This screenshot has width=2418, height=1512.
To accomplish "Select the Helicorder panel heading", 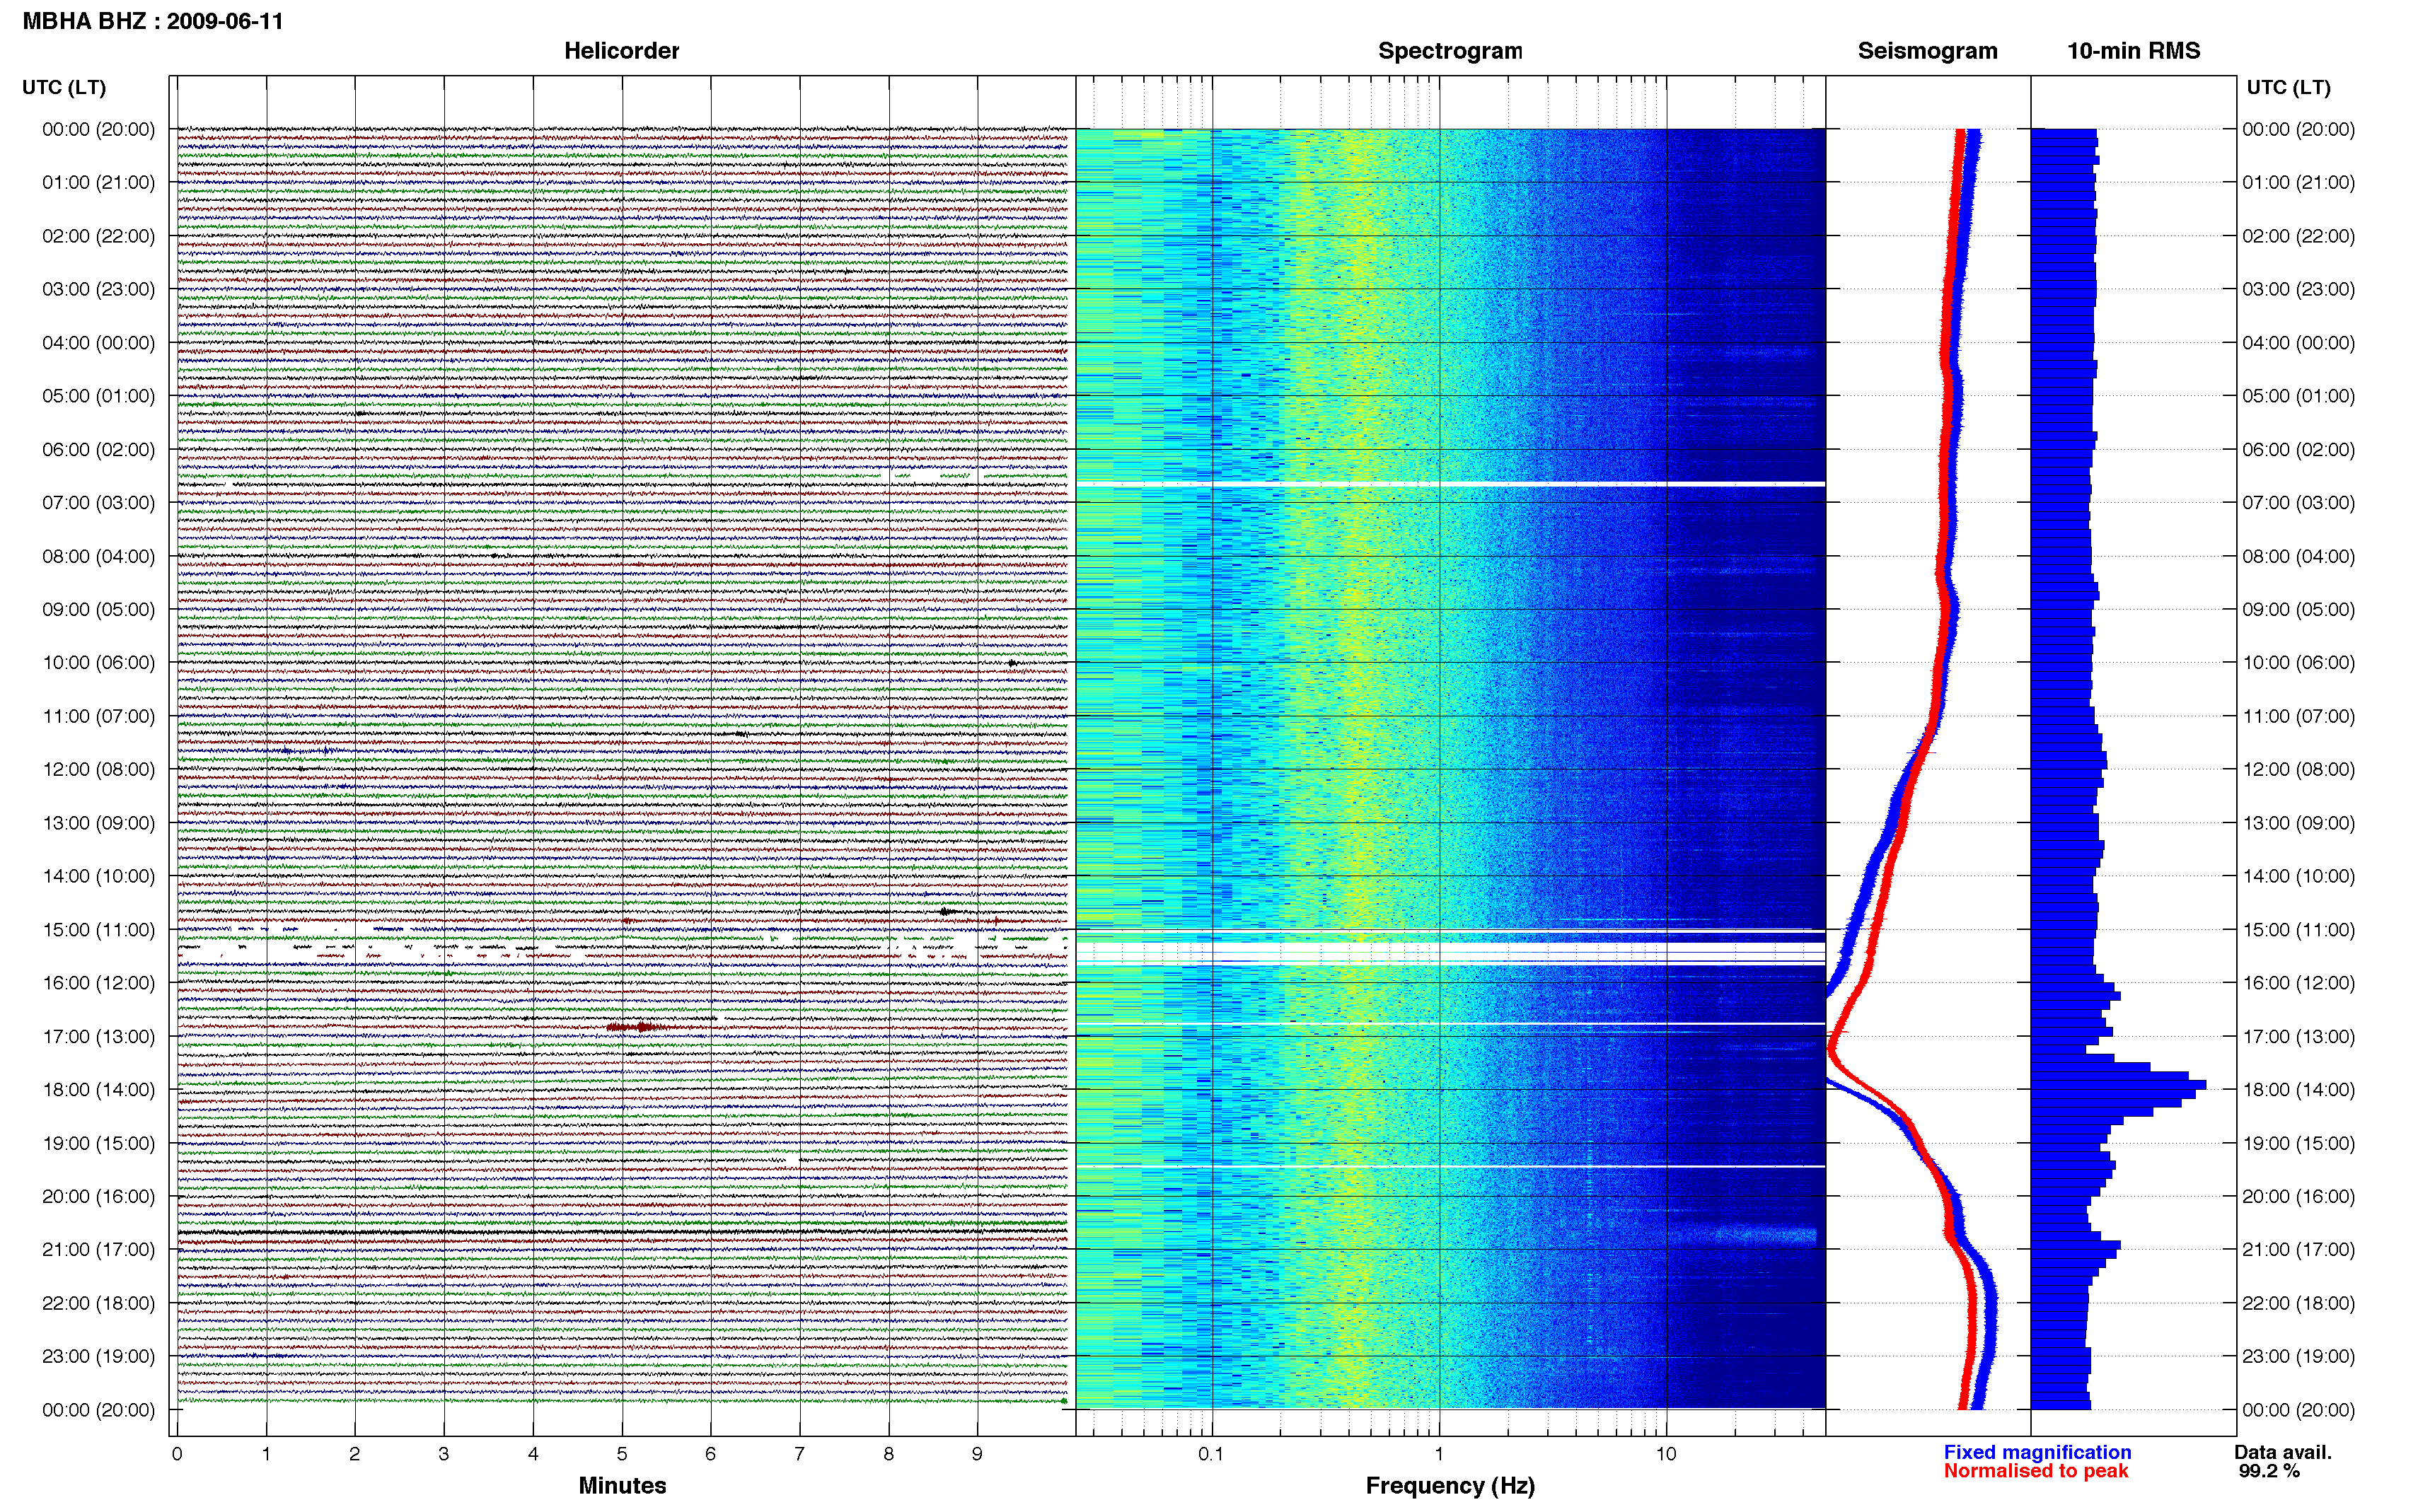I will 621,51.
